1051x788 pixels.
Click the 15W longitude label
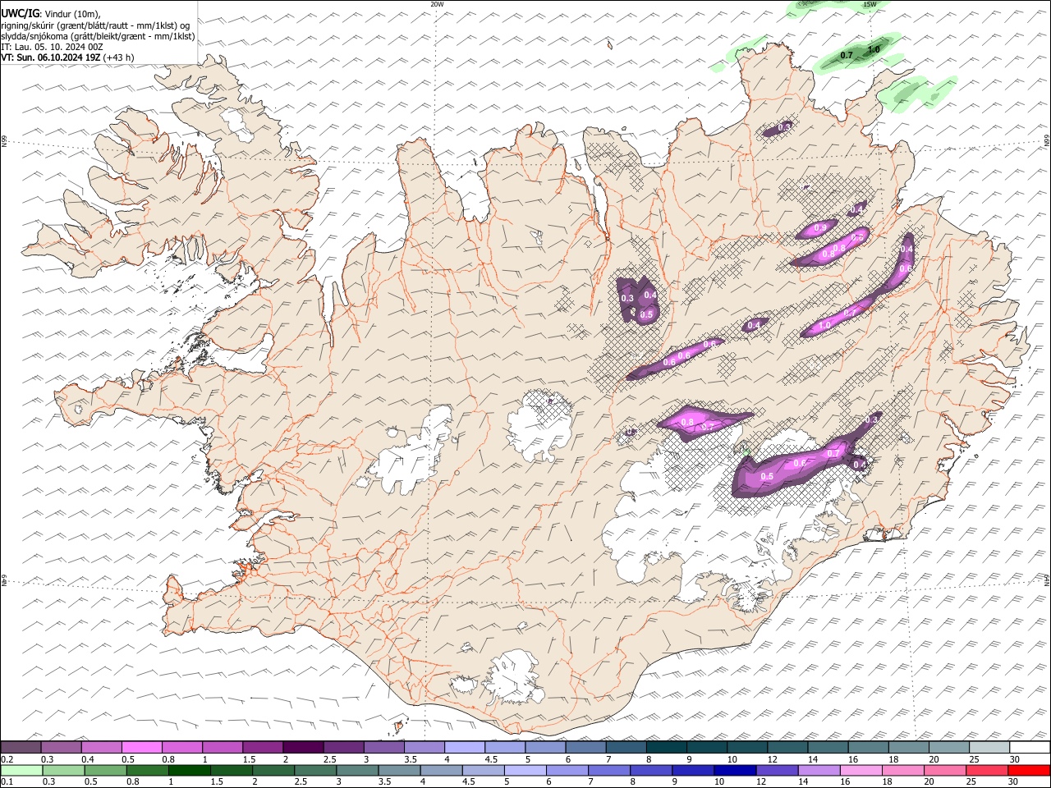point(870,4)
